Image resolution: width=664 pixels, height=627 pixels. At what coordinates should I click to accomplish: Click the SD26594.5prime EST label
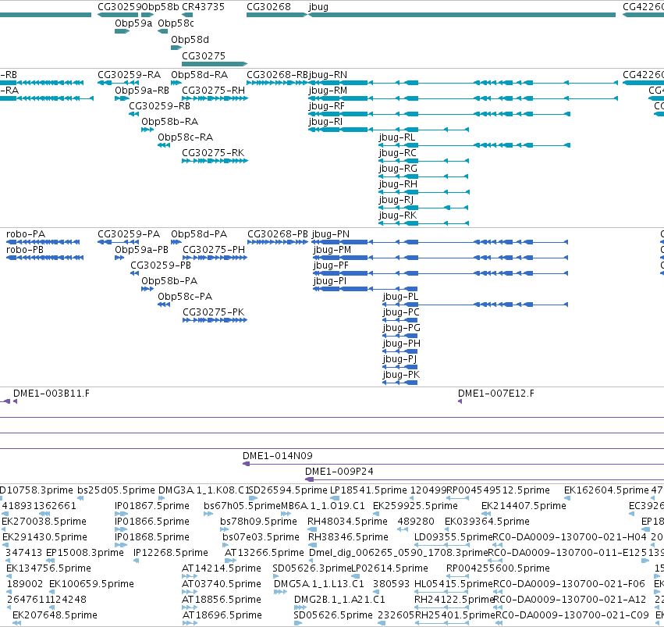click(x=288, y=490)
